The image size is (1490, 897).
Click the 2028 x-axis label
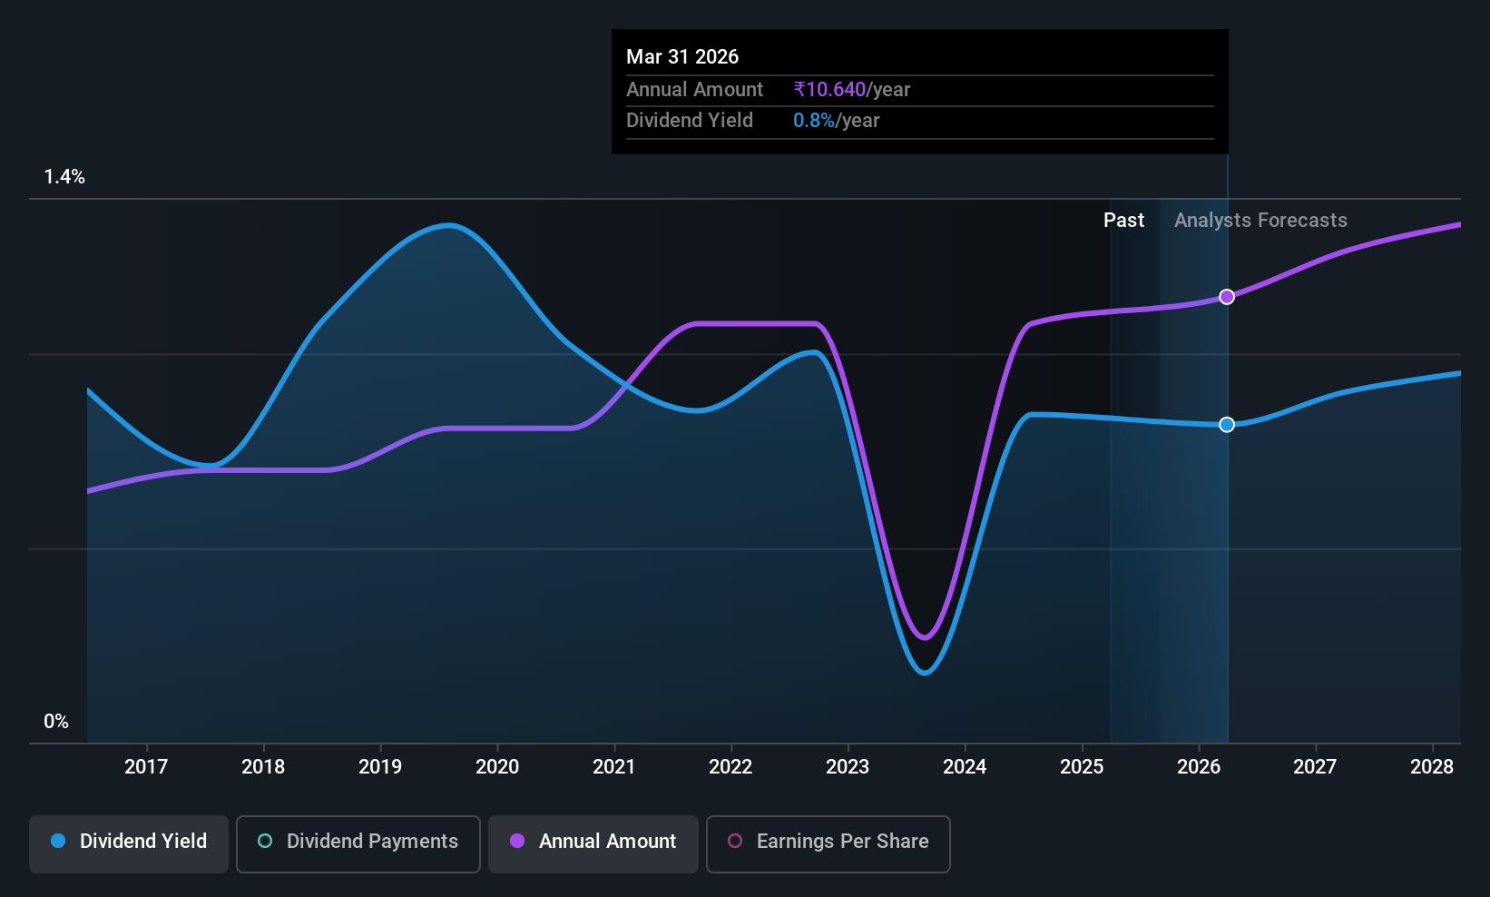point(1432,767)
